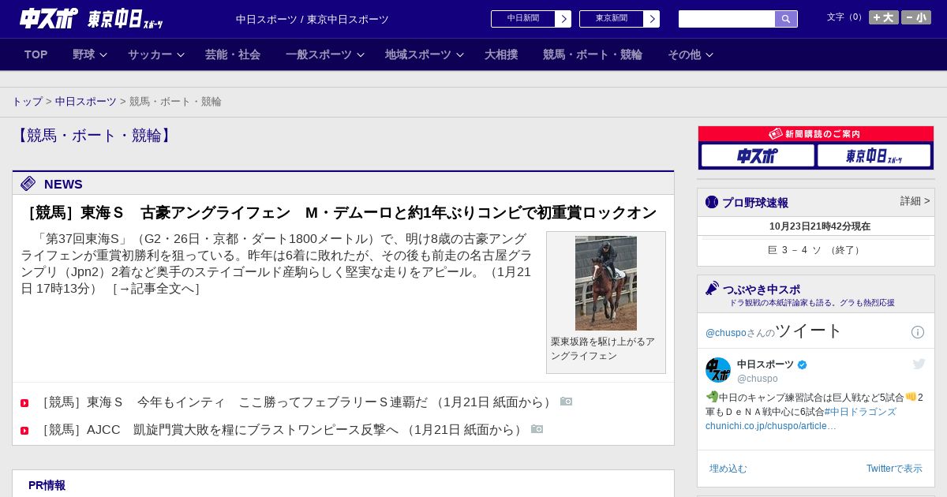Image resolution: width=947 pixels, height=497 pixels.
Task: Click 中日スポーツ / 東京中日スポーツ header text
Action: (313, 19)
